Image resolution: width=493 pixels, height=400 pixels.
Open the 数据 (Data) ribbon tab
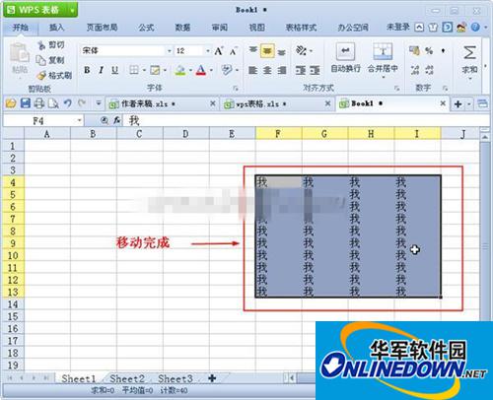[x=182, y=28]
